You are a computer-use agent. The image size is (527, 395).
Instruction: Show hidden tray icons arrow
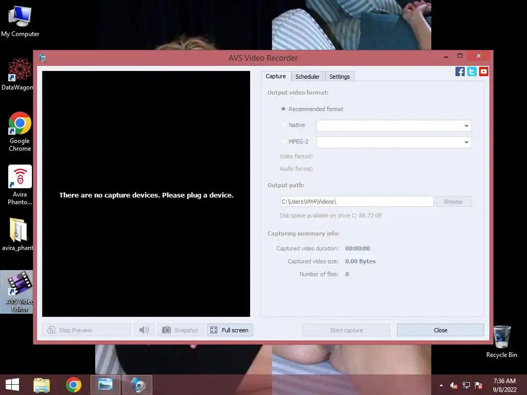tap(441, 385)
